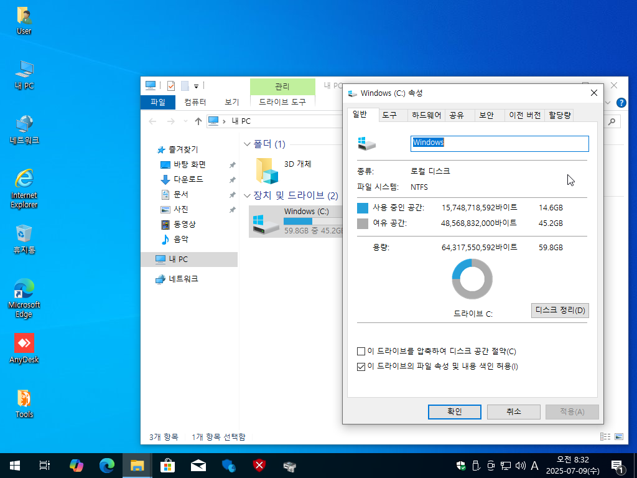
Task: Launch AnyDesk from the desktop
Action: 24,349
